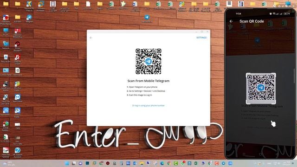Open Datacolor TOOLS Plus shortcut
297x167 pixels.
pyautogui.click(x=18, y=33)
